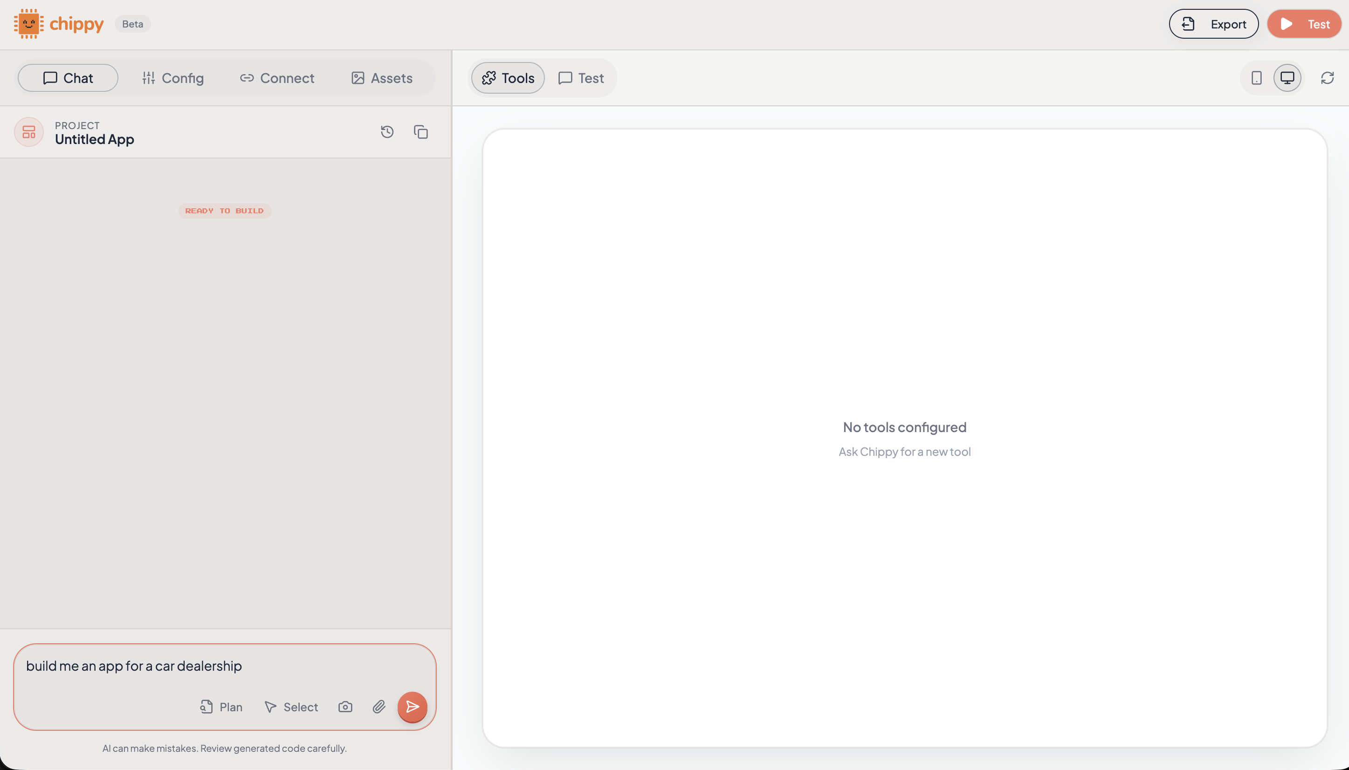This screenshot has width=1349, height=770.
Task: Click 'Ask Chippy for a new tool' text
Action: (x=904, y=452)
